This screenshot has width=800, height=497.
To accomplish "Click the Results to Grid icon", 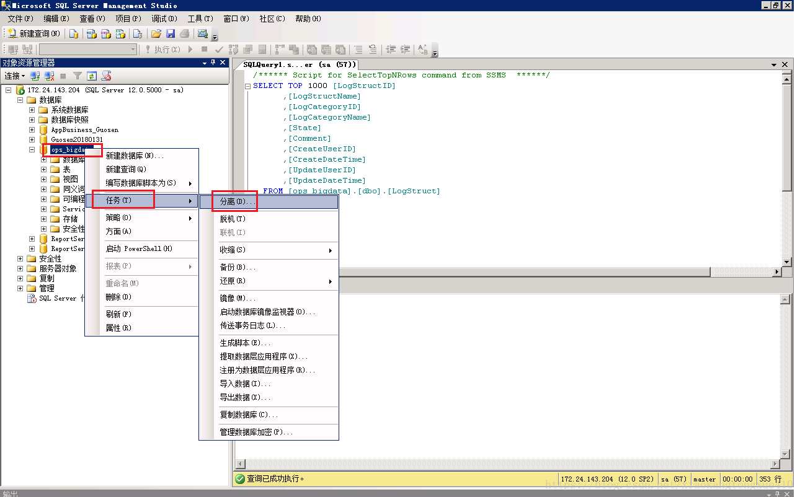I will [326, 50].
